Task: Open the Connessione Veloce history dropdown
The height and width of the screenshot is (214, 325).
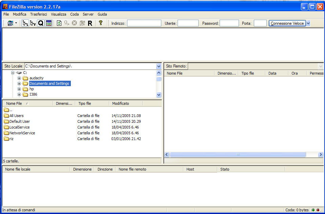Action: [x=308, y=23]
